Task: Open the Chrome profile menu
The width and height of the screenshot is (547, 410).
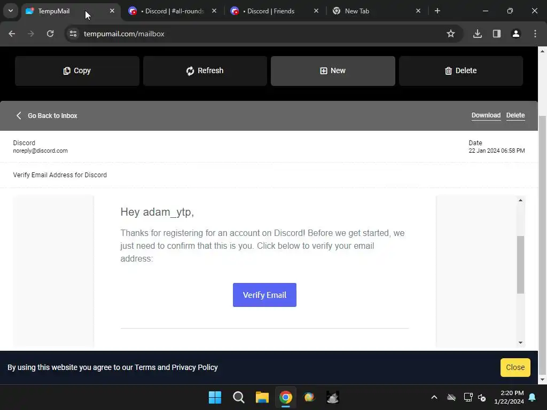Action: pos(516,34)
